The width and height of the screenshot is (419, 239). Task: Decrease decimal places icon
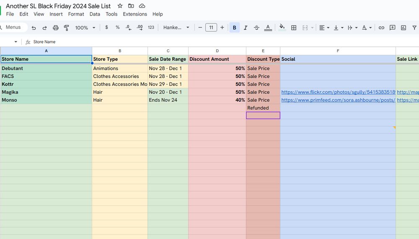(129, 28)
